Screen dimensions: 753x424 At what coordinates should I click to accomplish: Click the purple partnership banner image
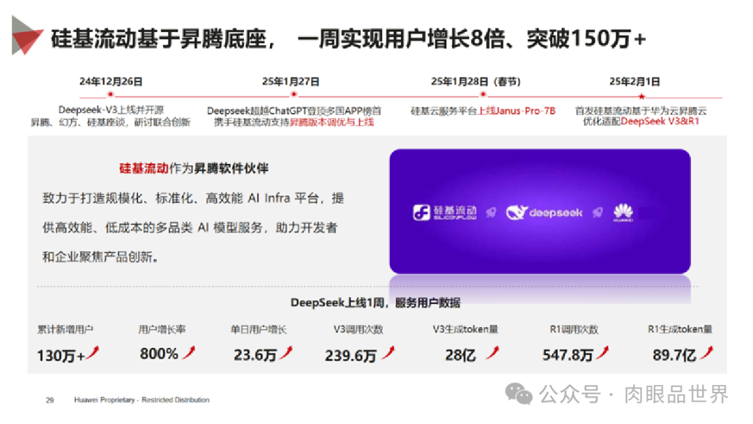tap(540, 211)
